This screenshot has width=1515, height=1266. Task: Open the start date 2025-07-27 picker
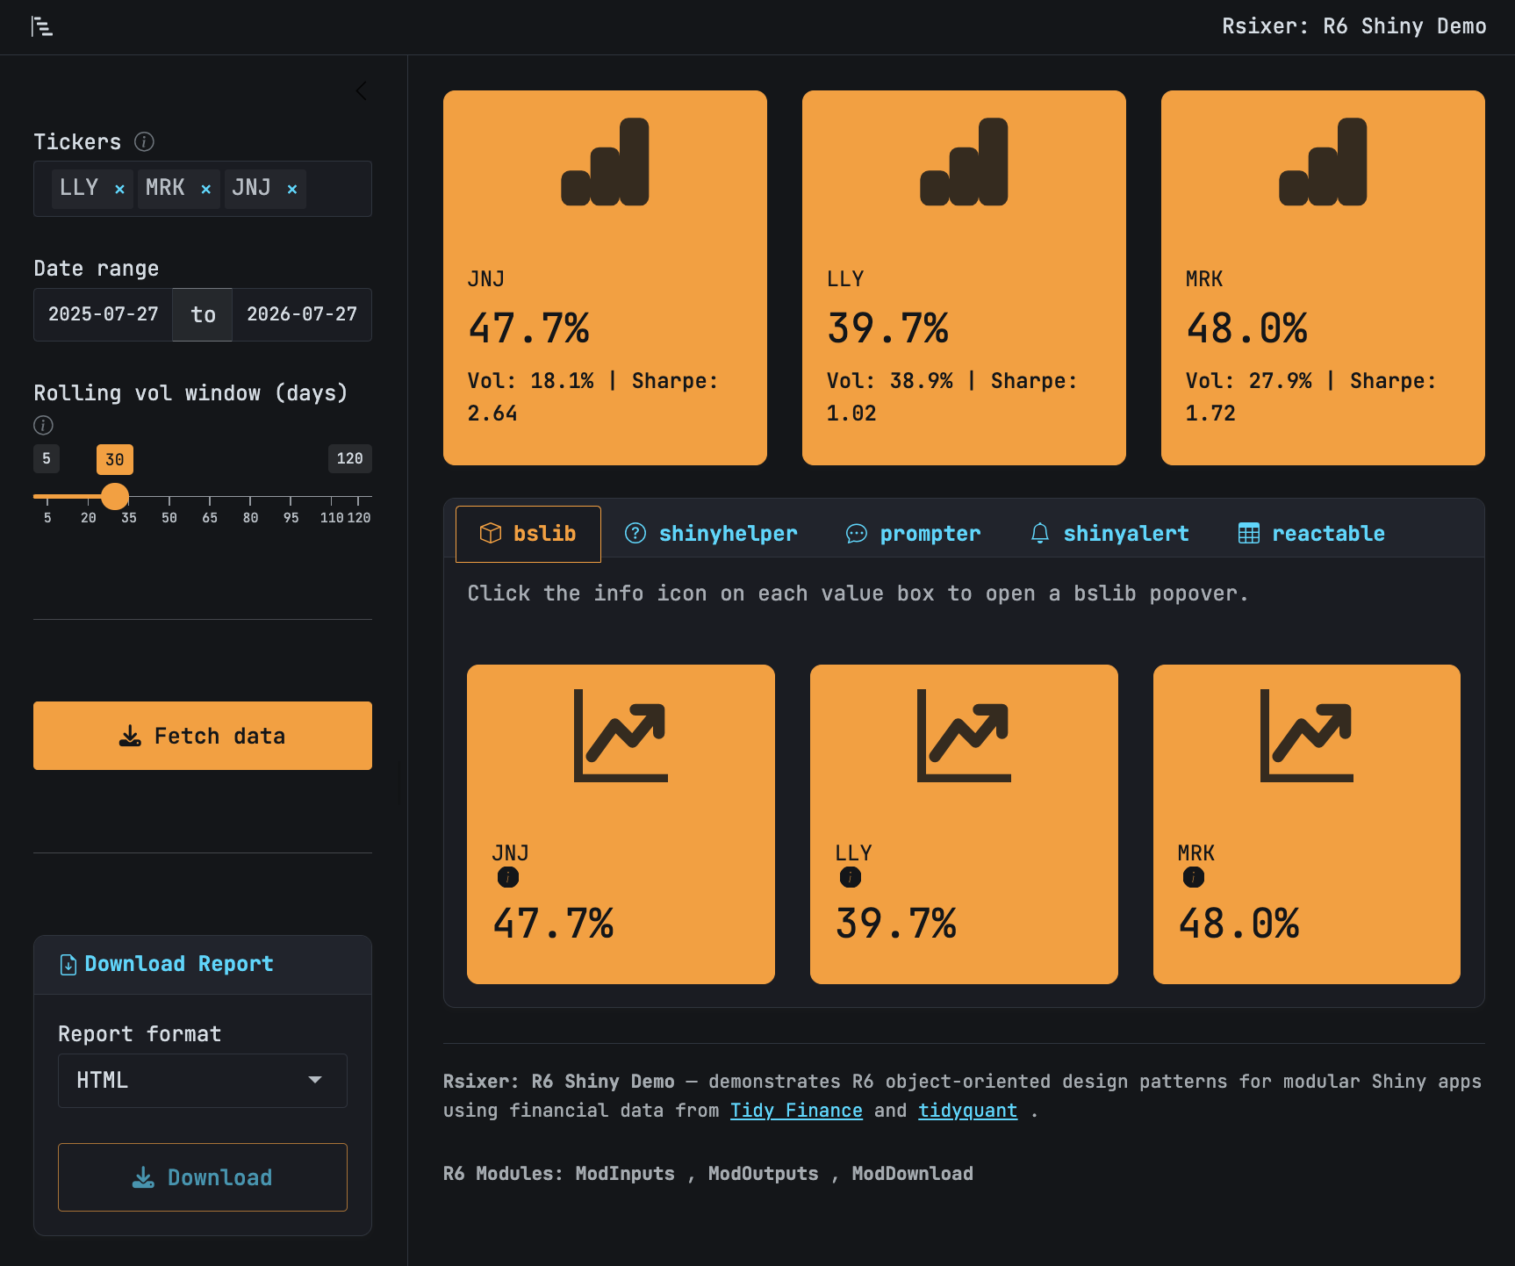[x=104, y=314]
